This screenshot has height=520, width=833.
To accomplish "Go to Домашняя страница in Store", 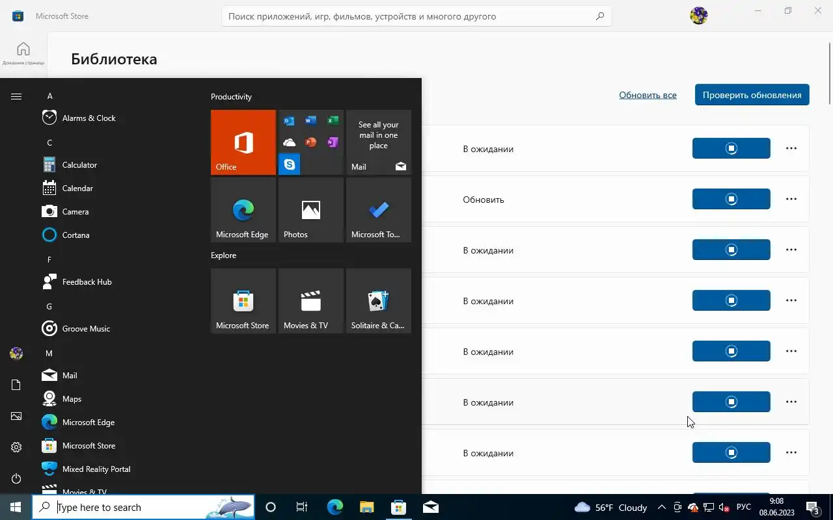I will pyautogui.click(x=23, y=53).
